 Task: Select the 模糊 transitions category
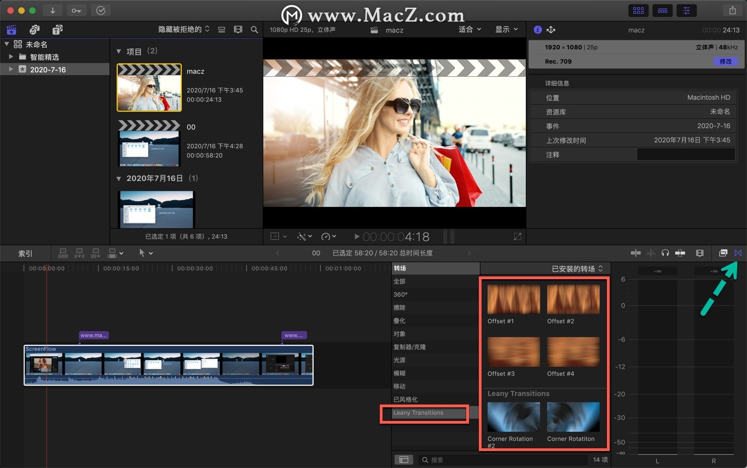coord(436,373)
